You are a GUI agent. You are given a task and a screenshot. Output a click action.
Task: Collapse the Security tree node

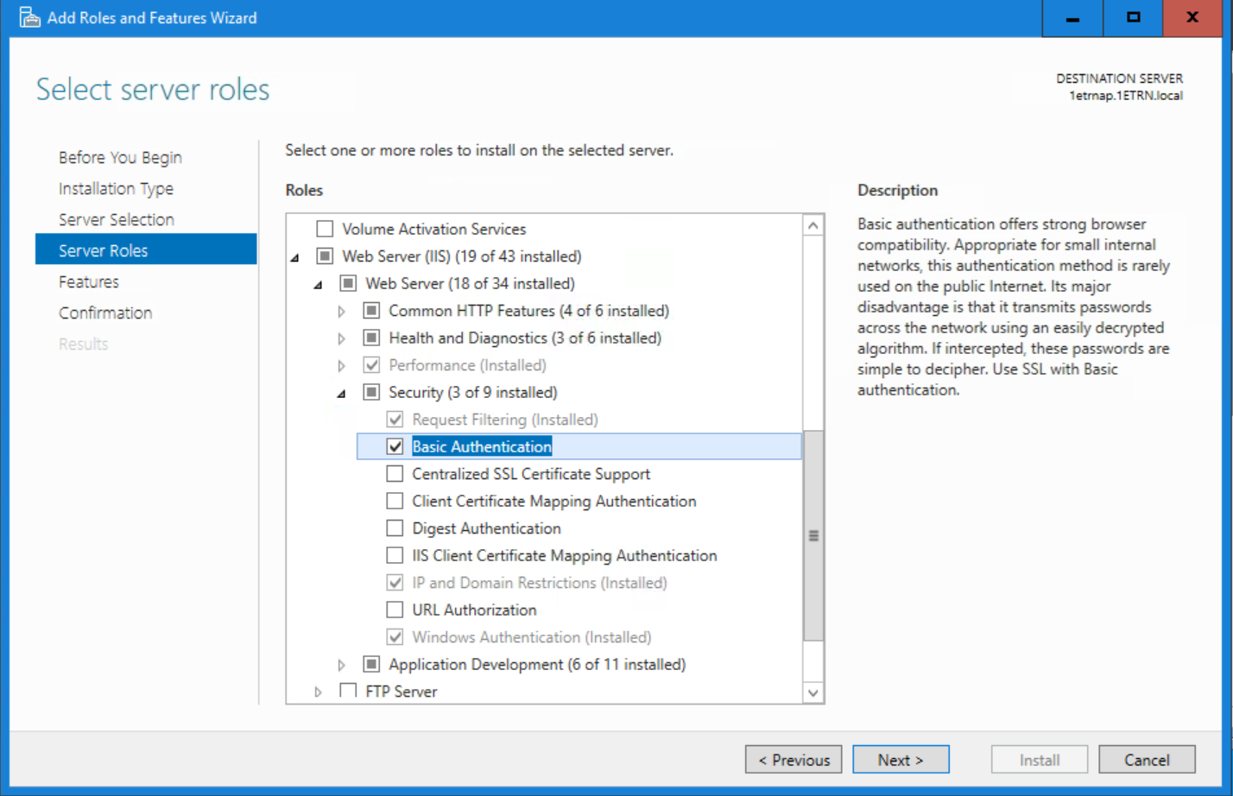click(x=342, y=394)
